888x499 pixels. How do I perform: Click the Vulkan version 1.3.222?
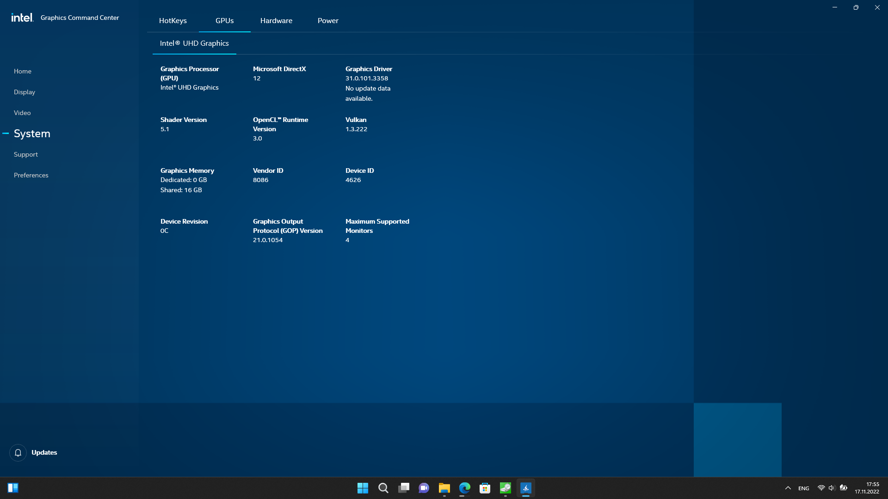click(356, 129)
